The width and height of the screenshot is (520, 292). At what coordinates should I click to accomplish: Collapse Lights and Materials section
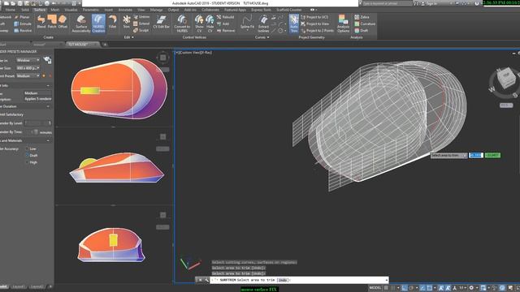pyautogui.click(x=48, y=140)
